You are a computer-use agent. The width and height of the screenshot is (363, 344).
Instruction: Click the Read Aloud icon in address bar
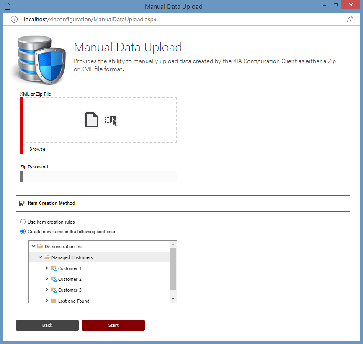point(350,19)
